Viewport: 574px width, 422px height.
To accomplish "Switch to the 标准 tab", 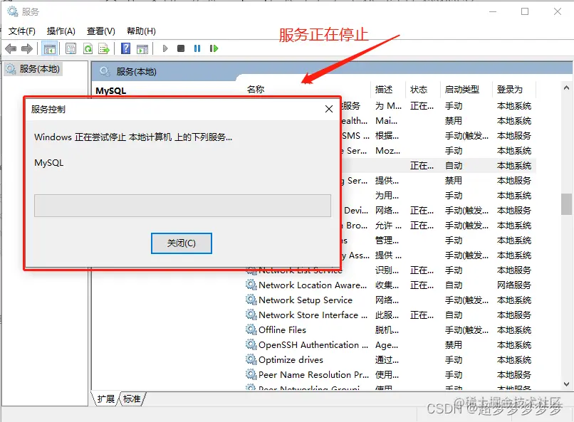I will [x=132, y=399].
